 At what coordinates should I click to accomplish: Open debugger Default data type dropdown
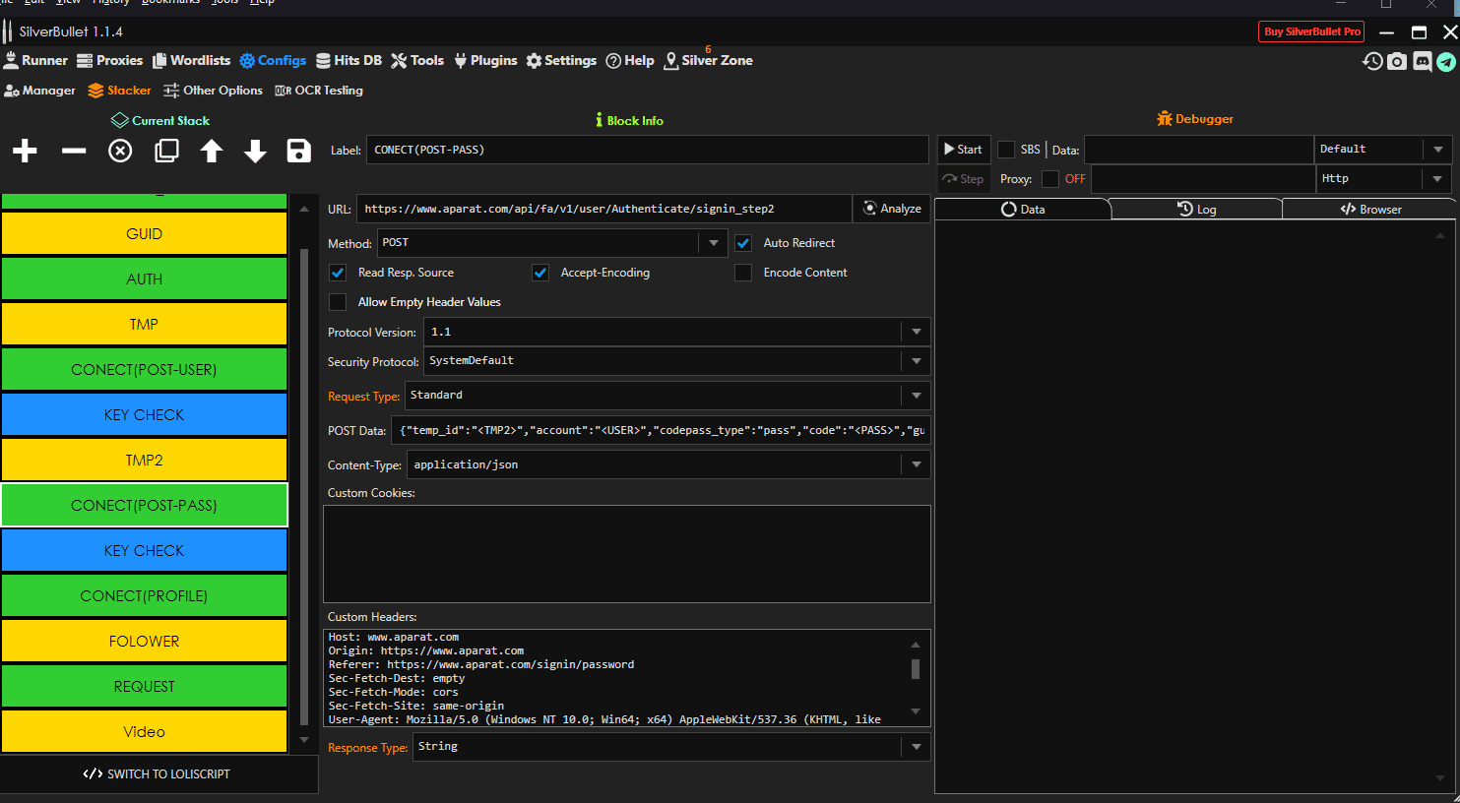1384,150
